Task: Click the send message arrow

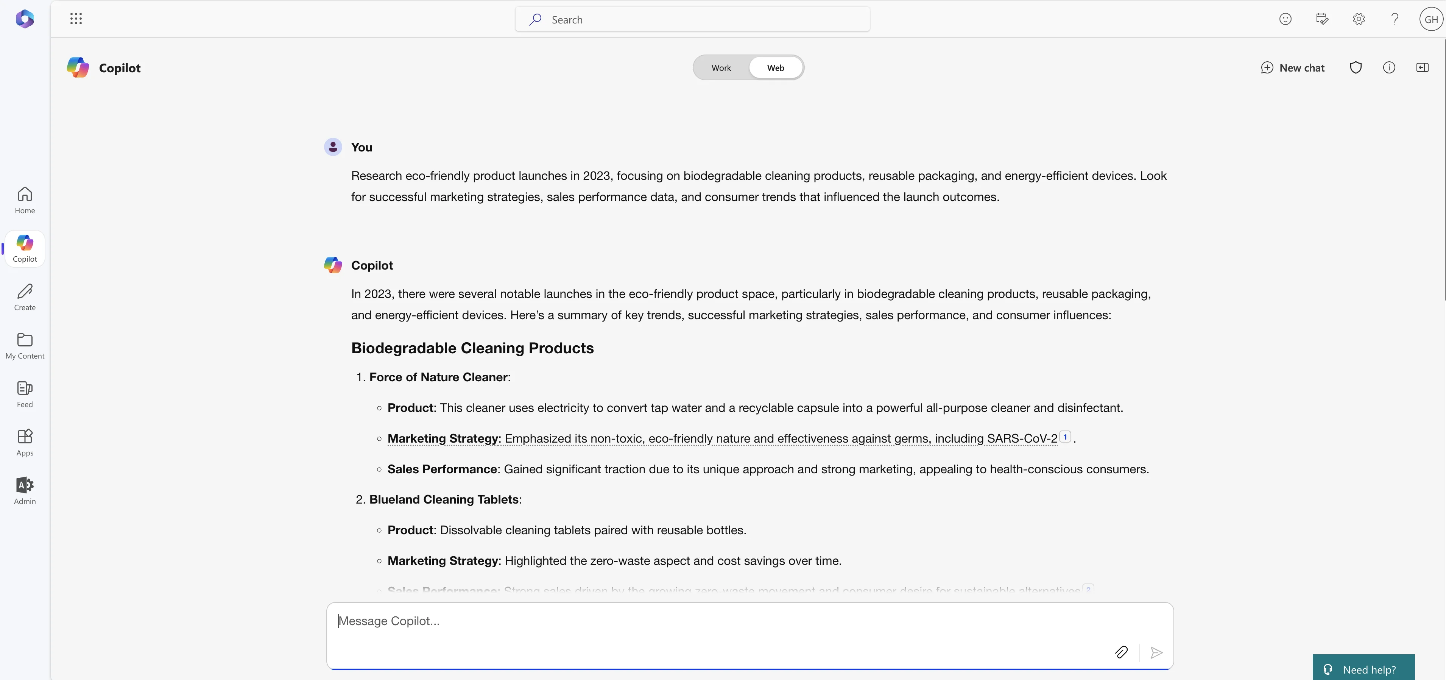Action: tap(1156, 652)
